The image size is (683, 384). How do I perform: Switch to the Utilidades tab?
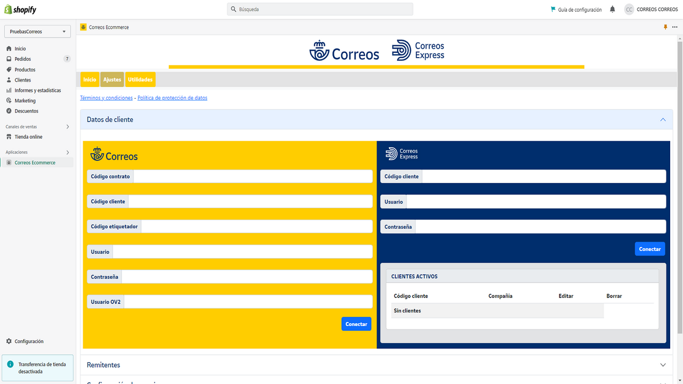pyautogui.click(x=140, y=79)
